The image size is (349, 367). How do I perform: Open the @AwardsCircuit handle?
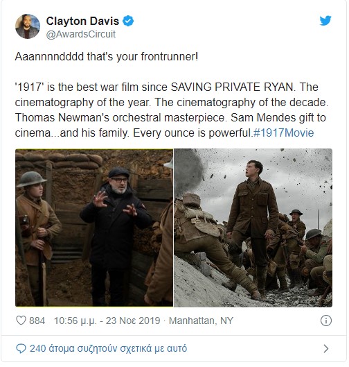tap(81, 34)
